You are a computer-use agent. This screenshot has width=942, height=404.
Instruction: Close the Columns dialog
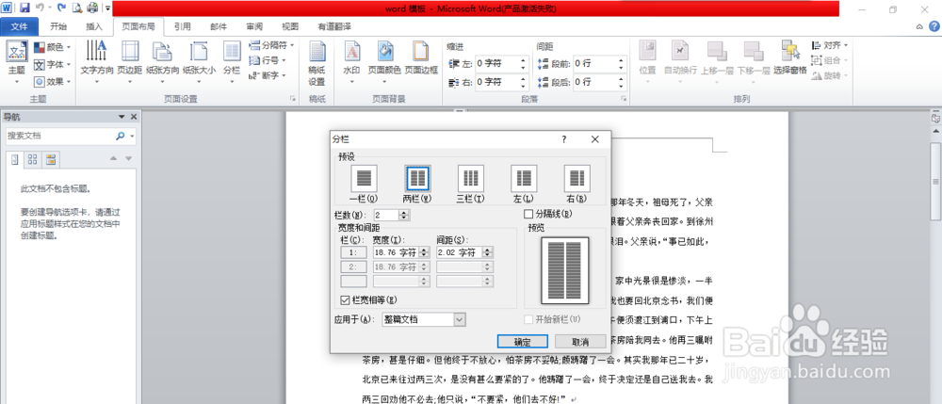coord(594,139)
